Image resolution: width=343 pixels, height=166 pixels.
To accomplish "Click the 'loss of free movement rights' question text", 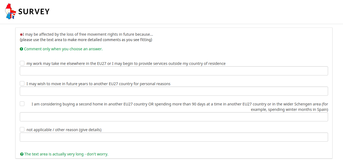I will pos(88,34).
